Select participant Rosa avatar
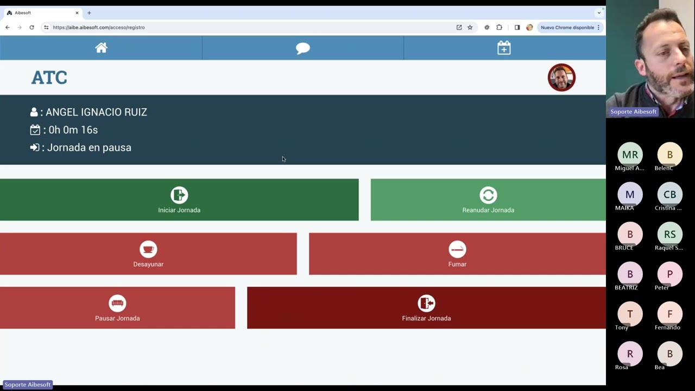Image resolution: width=695 pixels, height=391 pixels. tap(630, 354)
